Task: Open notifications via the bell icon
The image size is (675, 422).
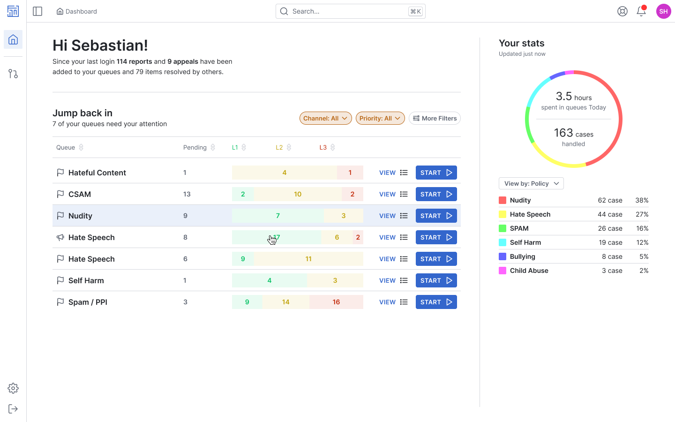Action: [641, 11]
